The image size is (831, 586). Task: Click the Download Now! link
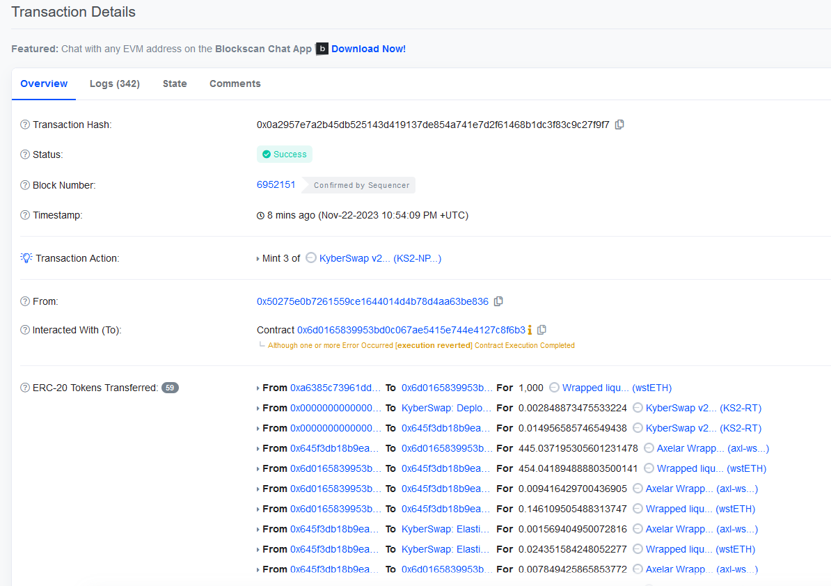(368, 49)
